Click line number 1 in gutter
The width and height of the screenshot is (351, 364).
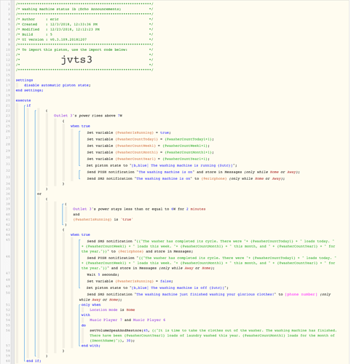pos(9,4)
